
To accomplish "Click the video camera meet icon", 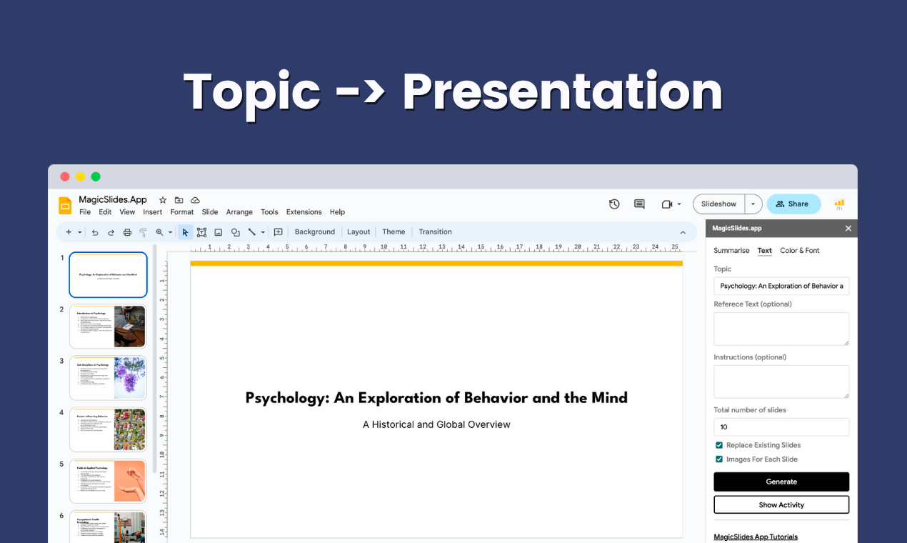I will point(667,204).
